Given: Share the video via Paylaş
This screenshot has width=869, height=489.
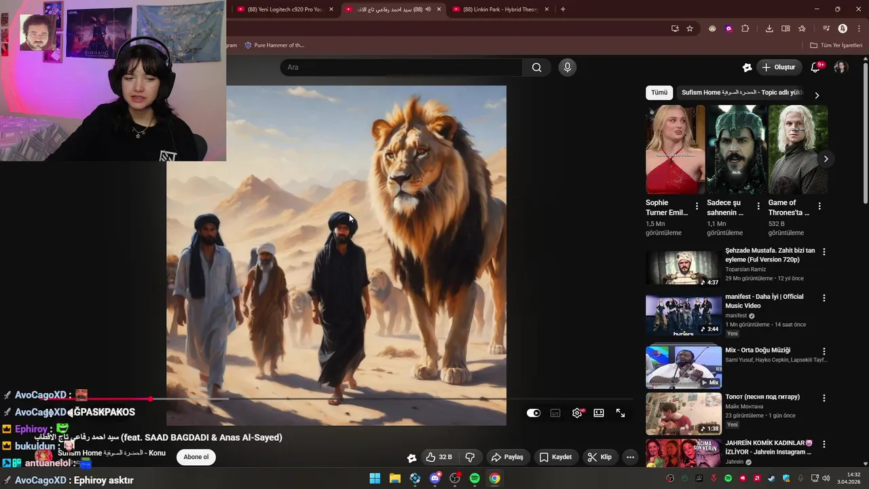Looking at the screenshot, I should point(507,457).
